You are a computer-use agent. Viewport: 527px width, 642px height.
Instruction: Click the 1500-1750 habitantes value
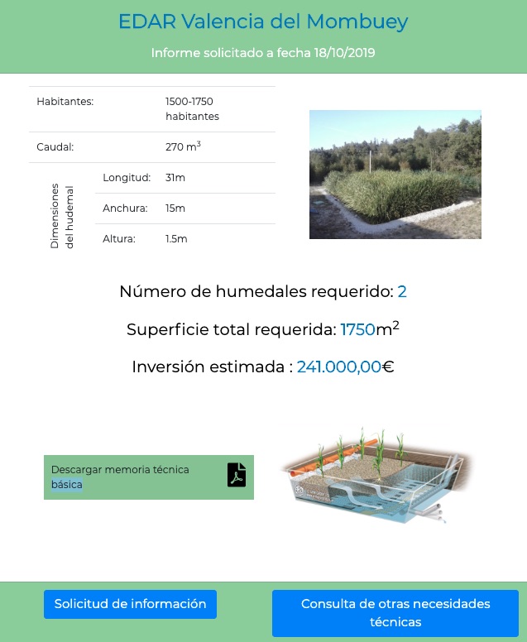pyautogui.click(x=192, y=109)
